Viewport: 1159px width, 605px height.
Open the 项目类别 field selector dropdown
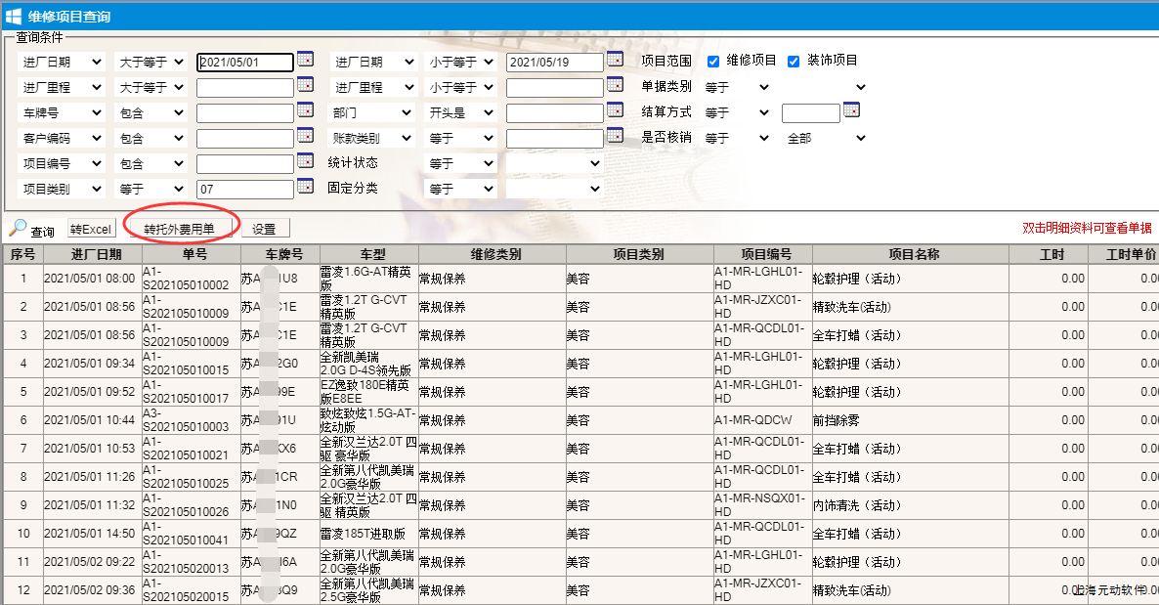[63, 189]
